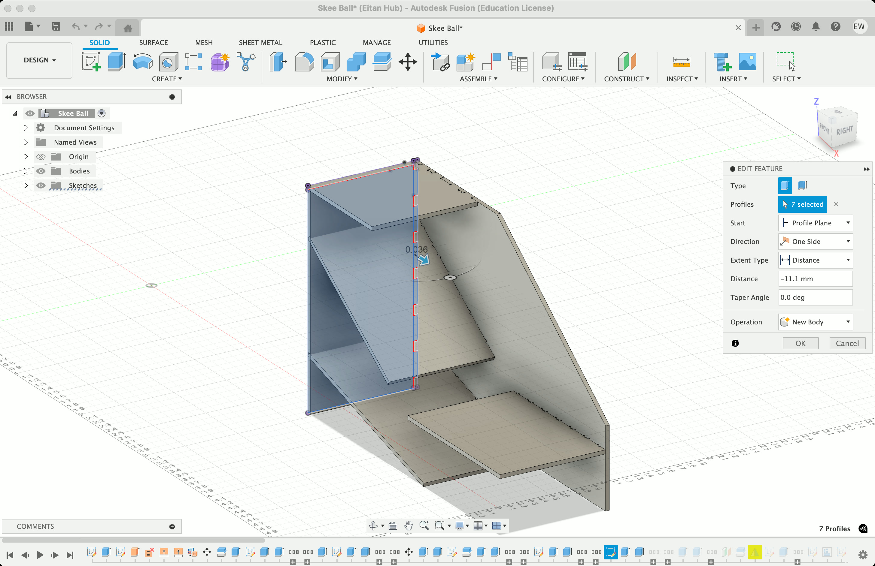Open the SHEET METAL tab

pos(260,43)
